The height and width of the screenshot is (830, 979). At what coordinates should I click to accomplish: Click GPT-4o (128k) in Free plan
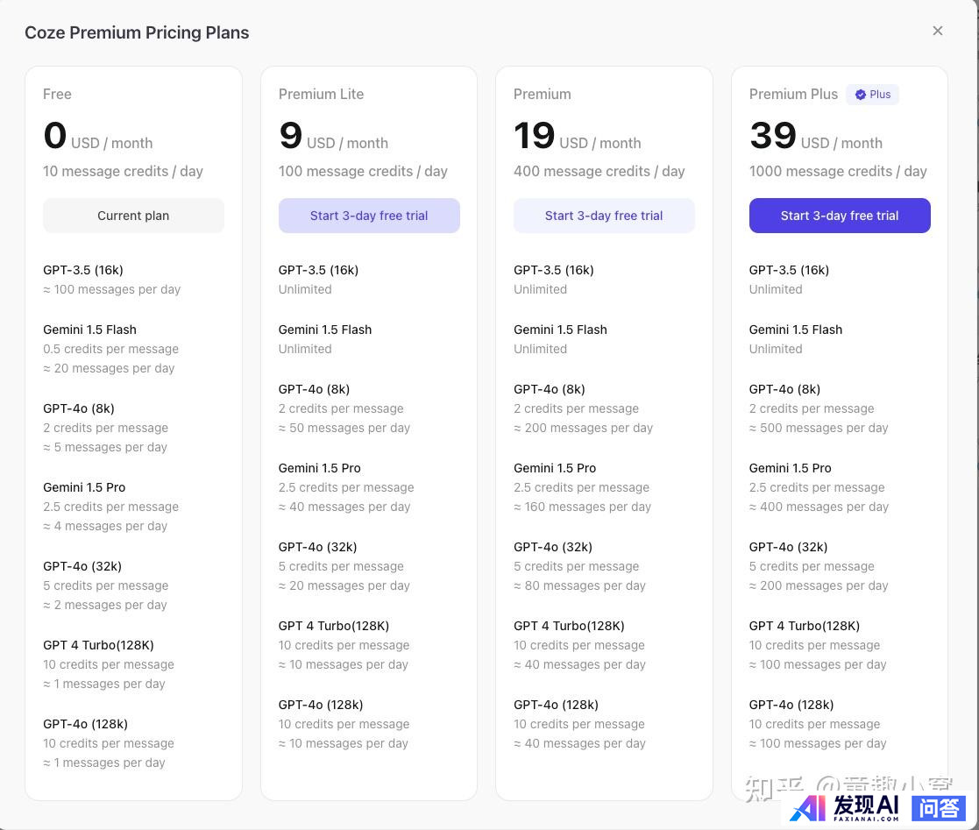click(x=86, y=724)
